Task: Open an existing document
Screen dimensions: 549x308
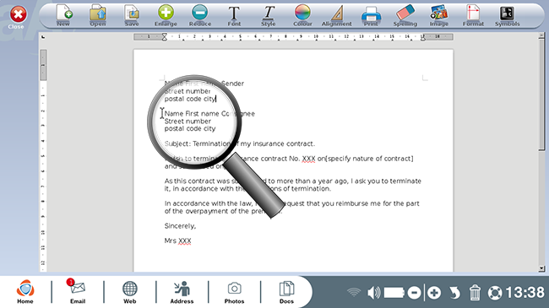Action: coord(98,16)
